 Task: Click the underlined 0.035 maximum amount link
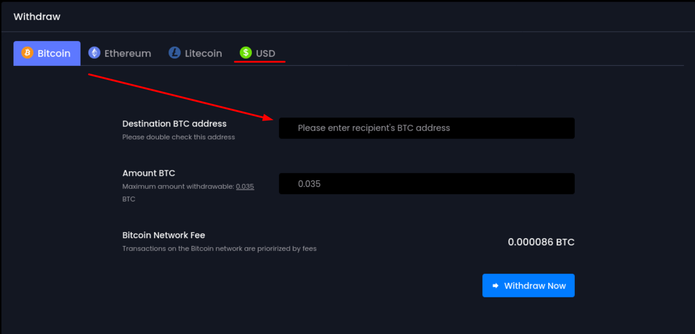[x=245, y=186]
